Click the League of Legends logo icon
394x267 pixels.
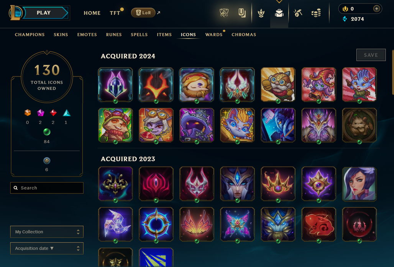tap(15, 13)
